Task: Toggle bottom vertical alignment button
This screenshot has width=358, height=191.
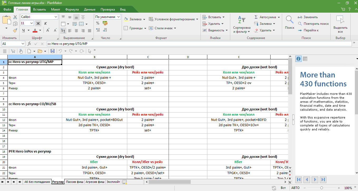Action: (x=76, y=17)
